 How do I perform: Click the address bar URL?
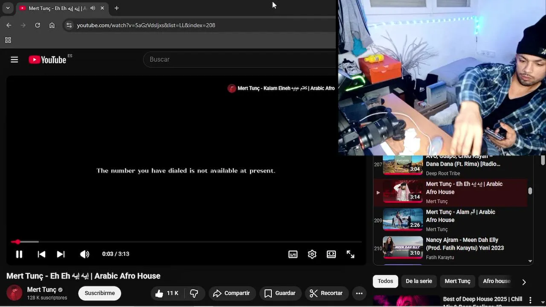coord(146,25)
